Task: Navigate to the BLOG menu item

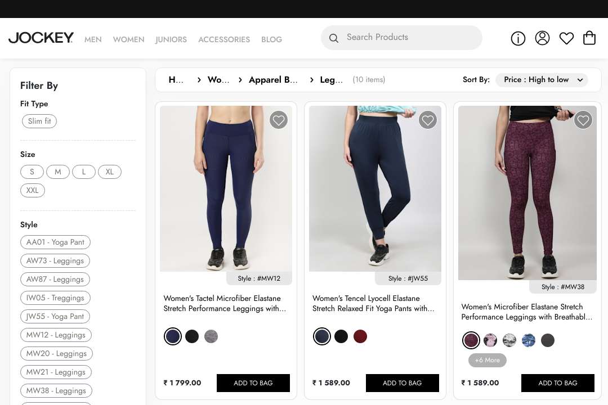Action: [x=271, y=39]
